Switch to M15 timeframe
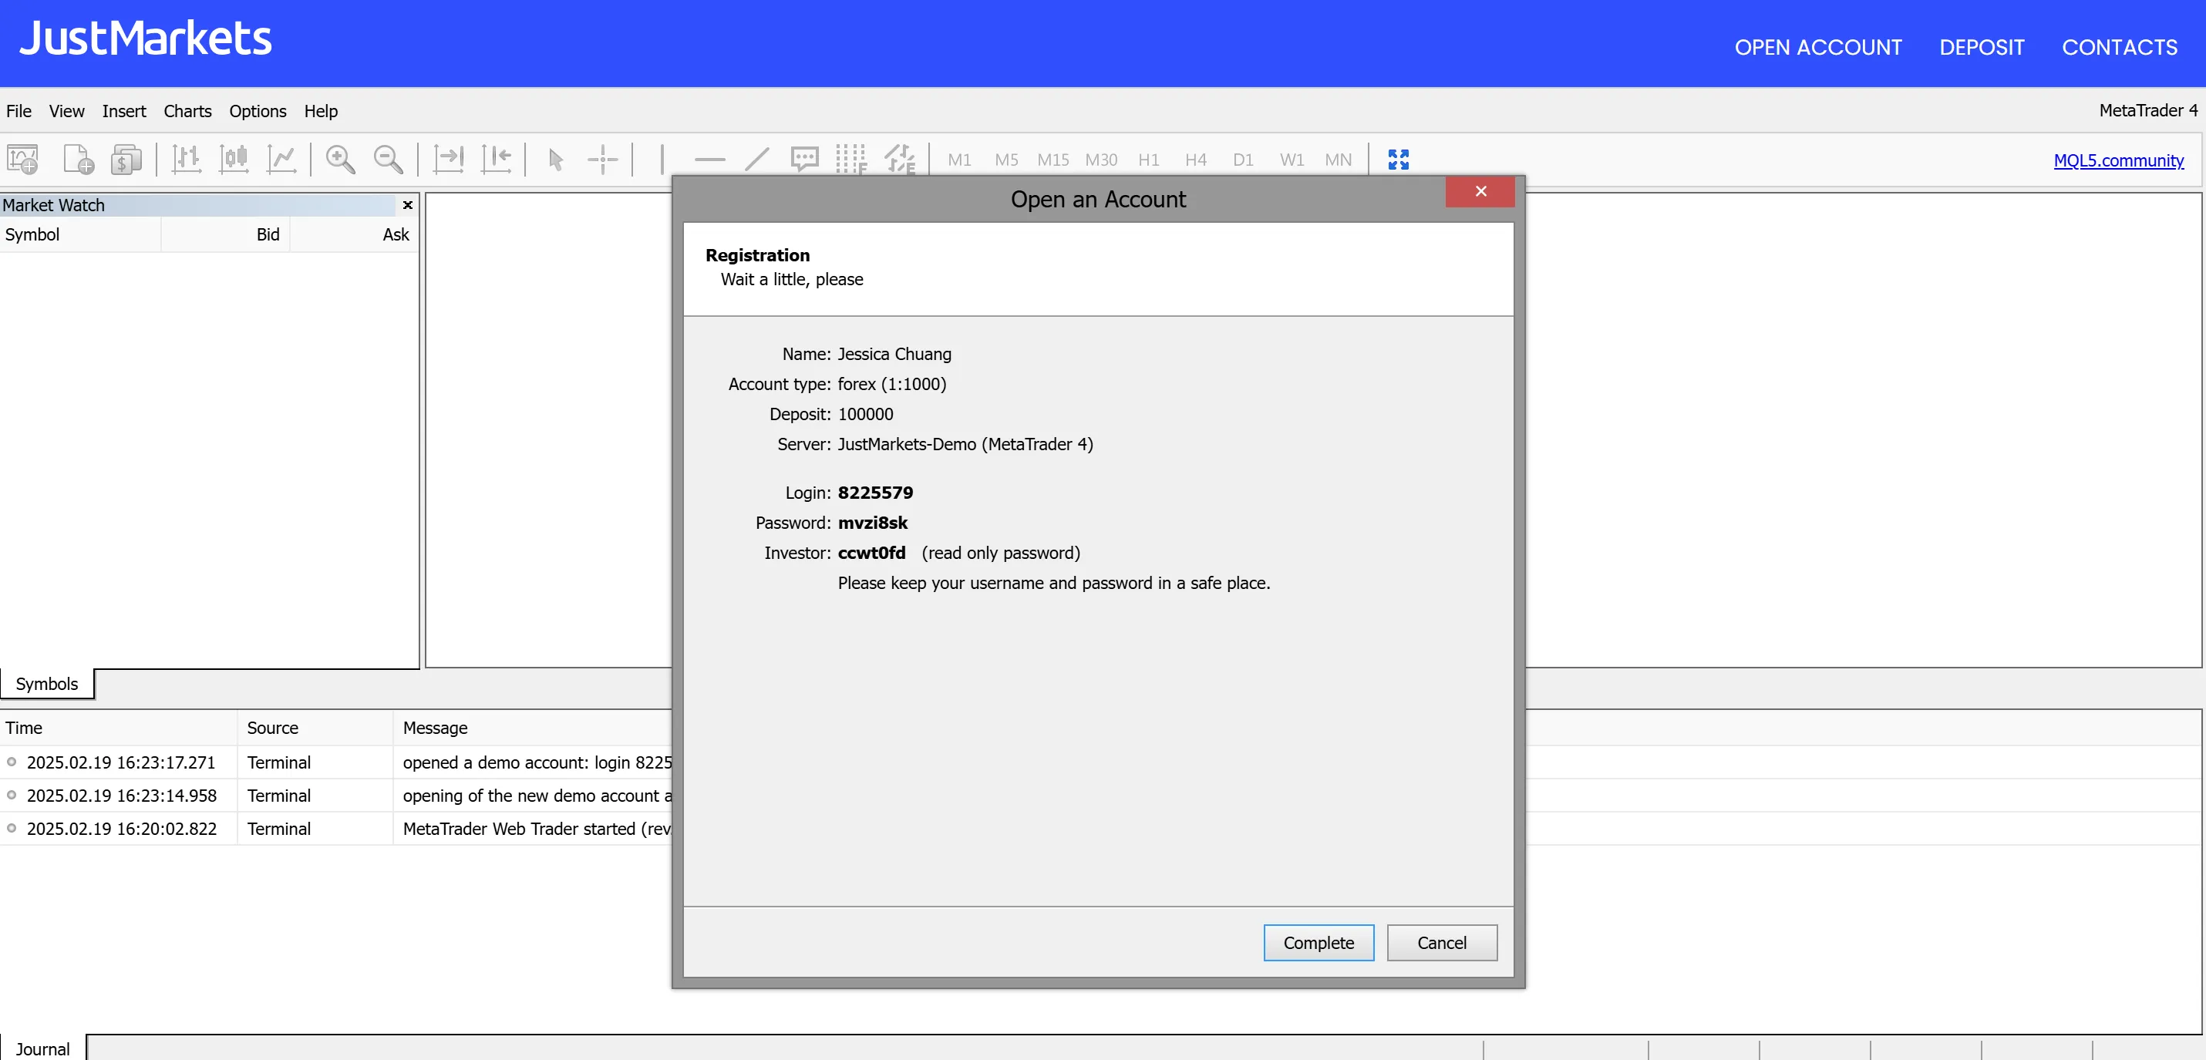Screen dimensions: 2206x1060 1053,160
